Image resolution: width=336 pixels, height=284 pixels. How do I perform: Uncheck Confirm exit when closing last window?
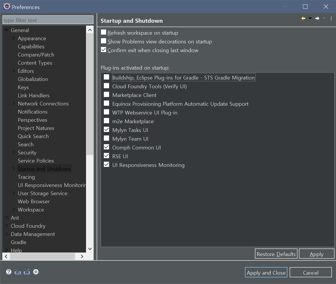tap(104, 50)
